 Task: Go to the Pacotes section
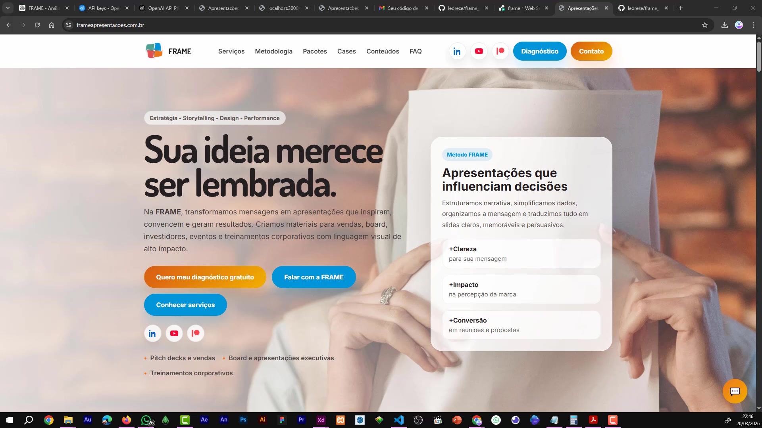(315, 52)
